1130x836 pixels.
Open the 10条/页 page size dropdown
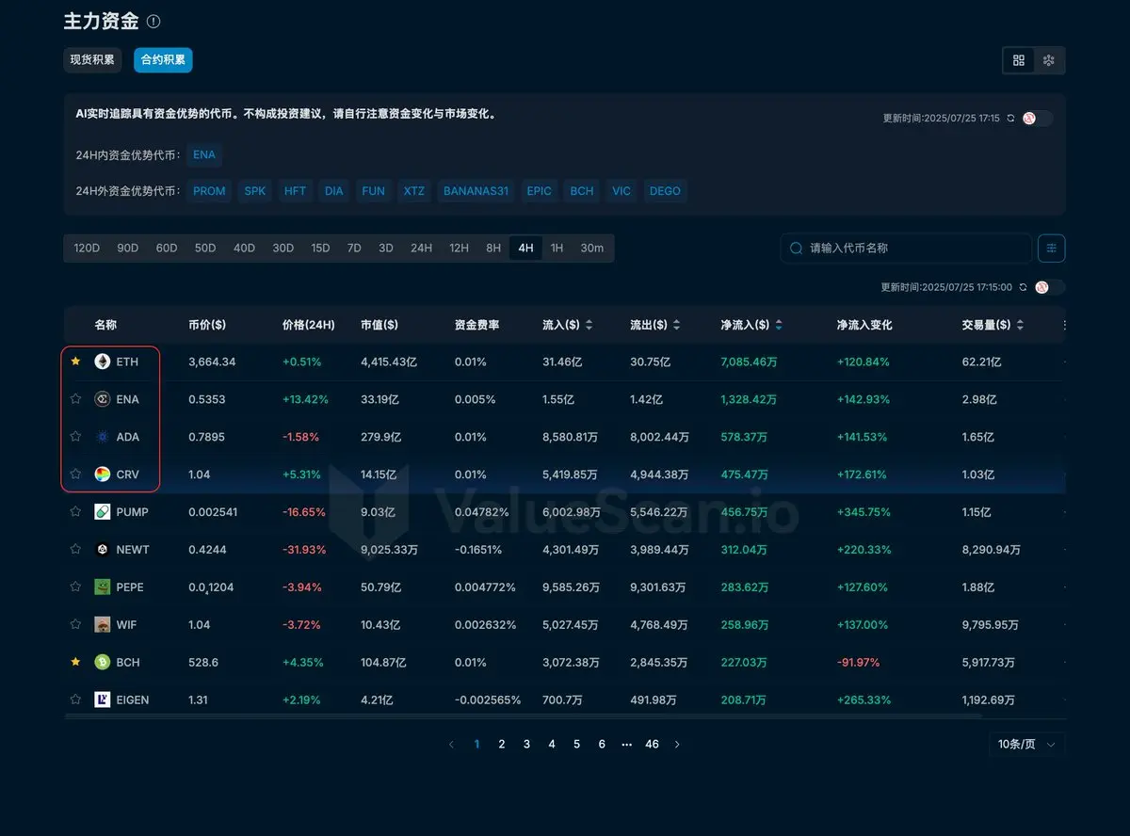(x=1027, y=745)
